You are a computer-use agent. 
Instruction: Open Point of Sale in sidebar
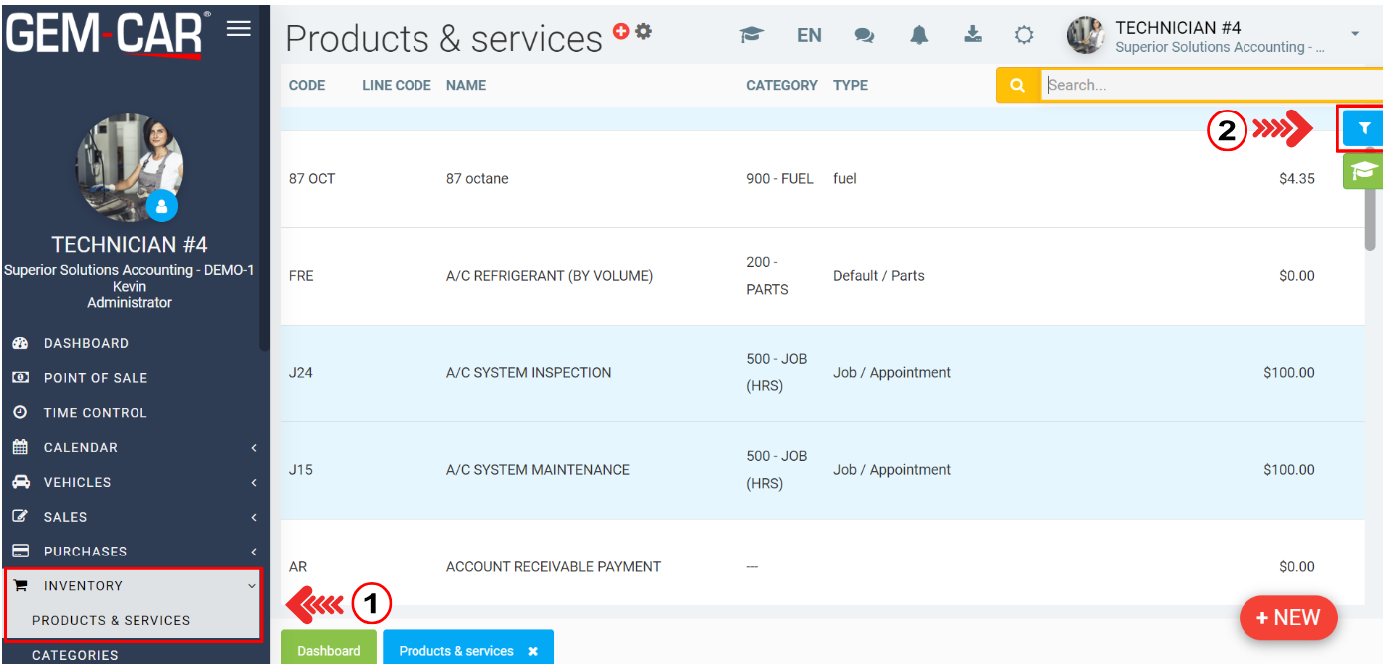95,378
